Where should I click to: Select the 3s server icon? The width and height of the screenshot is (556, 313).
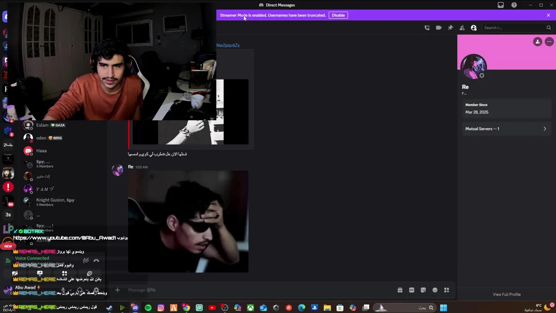point(8,214)
